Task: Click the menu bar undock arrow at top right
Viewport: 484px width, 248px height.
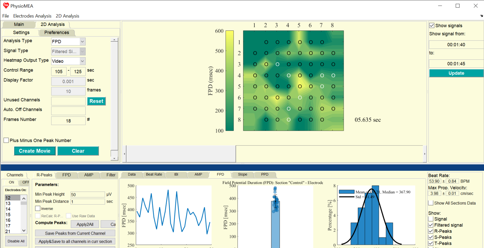Action: click(481, 16)
